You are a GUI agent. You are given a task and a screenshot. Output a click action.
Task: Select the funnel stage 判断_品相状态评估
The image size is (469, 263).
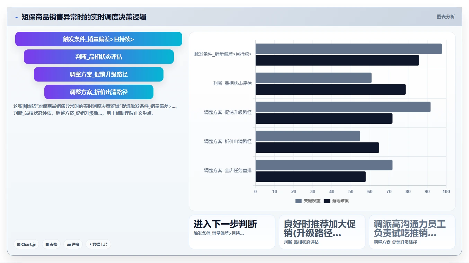click(99, 57)
